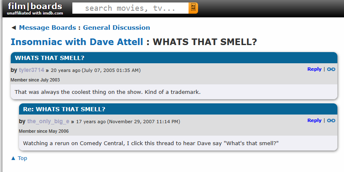Open Insomniac with Dave Attell title link
Viewport: 344px width, 172px height.
(77, 42)
